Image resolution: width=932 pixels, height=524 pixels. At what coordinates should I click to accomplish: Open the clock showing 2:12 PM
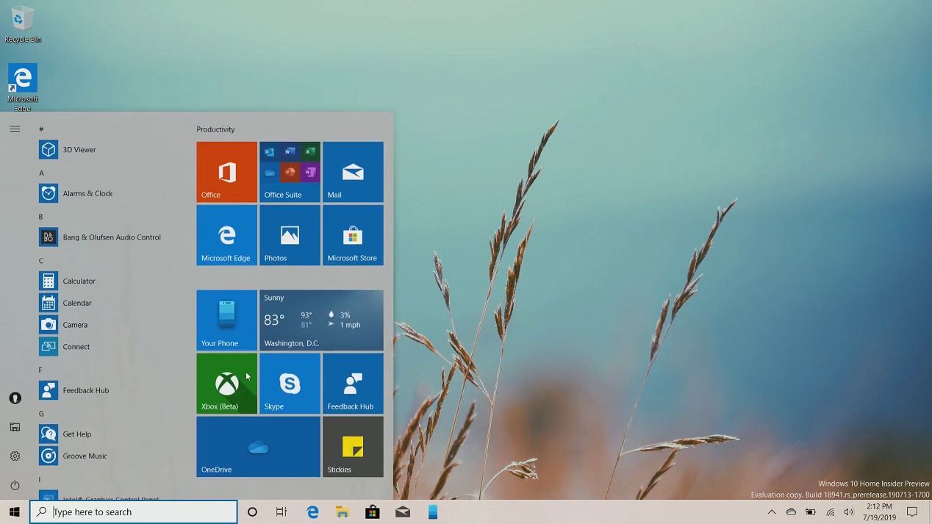[x=879, y=512]
